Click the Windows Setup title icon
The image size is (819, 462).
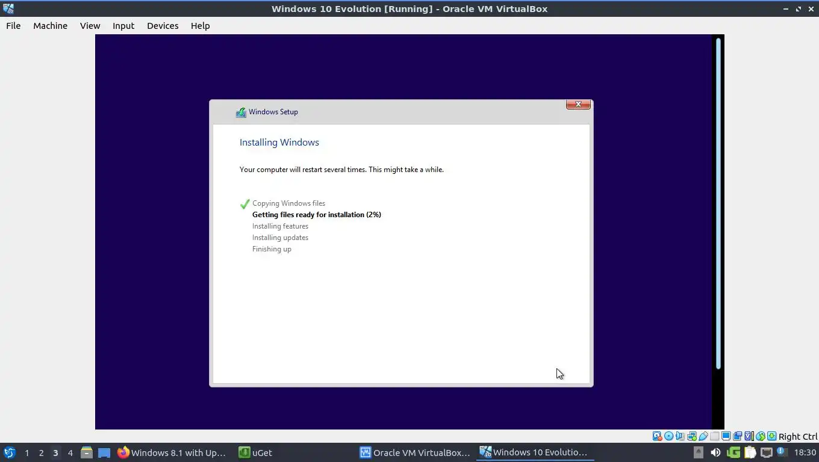(x=241, y=112)
